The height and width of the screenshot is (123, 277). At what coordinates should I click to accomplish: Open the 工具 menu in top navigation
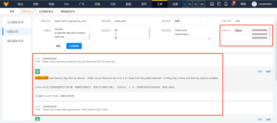click(160, 4)
